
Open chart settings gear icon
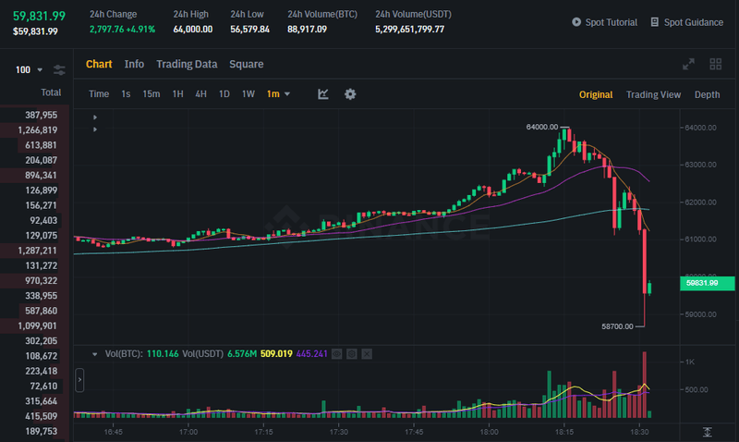point(350,94)
